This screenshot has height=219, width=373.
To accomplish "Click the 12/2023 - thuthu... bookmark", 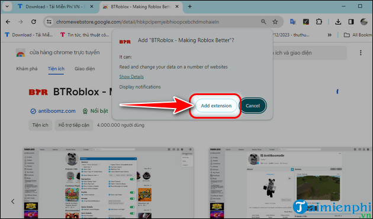I will [x=291, y=35].
